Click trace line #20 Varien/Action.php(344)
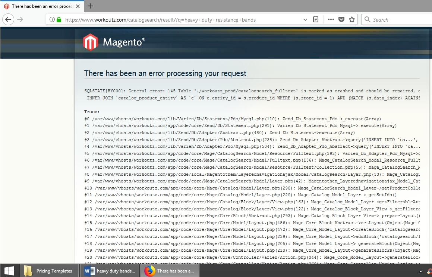The height and width of the screenshot is (277, 432). (x=252, y=258)
